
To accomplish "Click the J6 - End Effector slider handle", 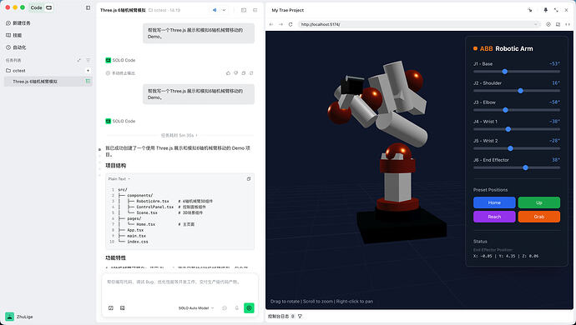I will click(525, 167).
